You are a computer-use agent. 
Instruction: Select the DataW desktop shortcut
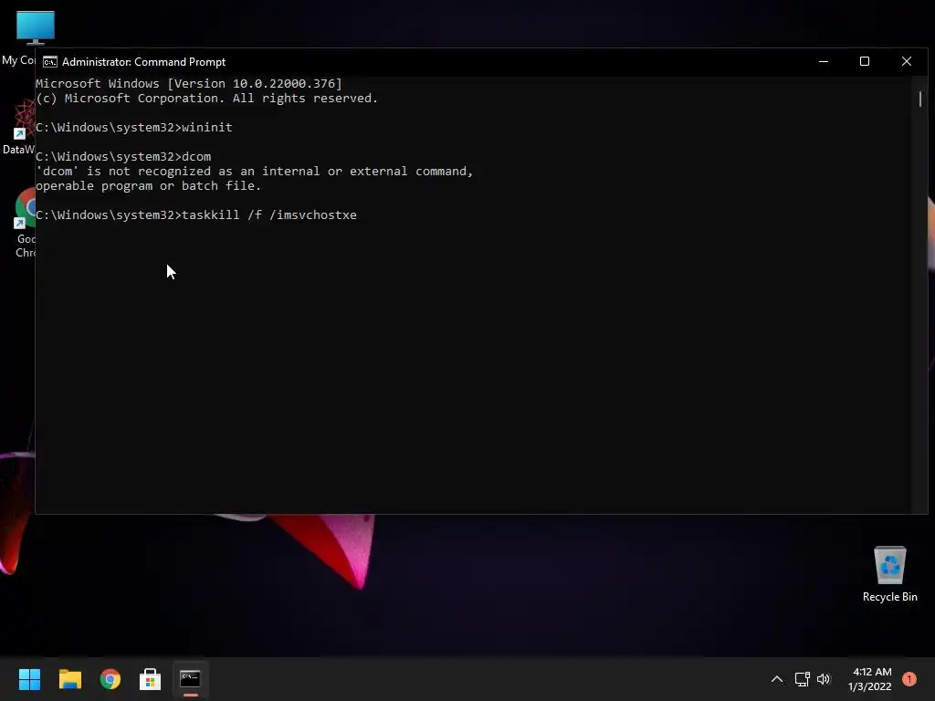point(18,127)
